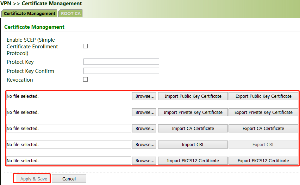Image resolution: width=300 pixels, height=185 pixels.
Task: Browse for a PKCS12 certificate file
Action: pos(144,160)
